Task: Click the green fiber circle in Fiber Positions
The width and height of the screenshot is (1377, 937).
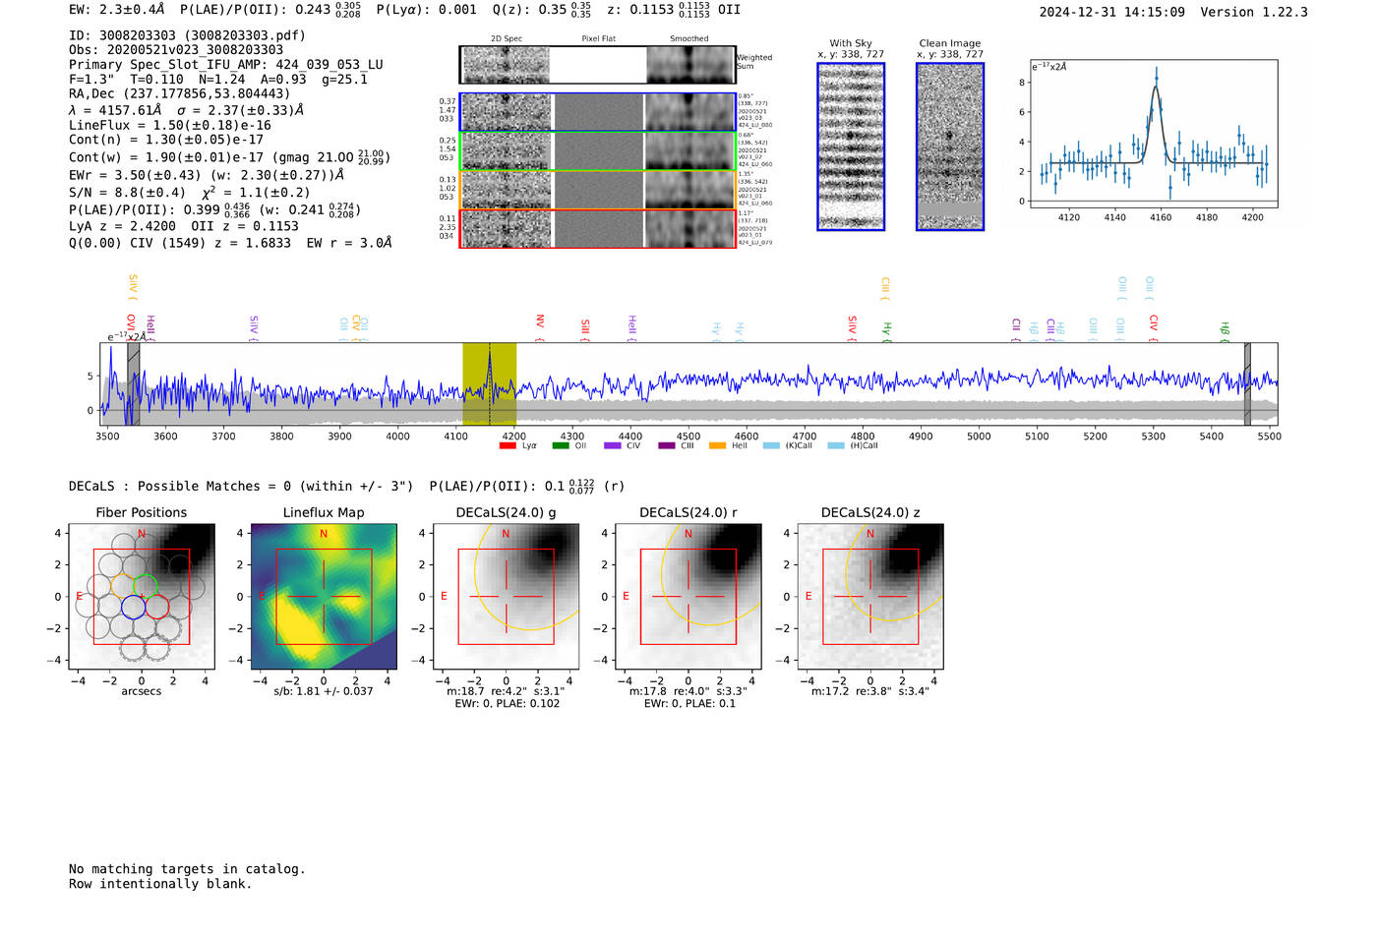Action: (x=146, y=585)
